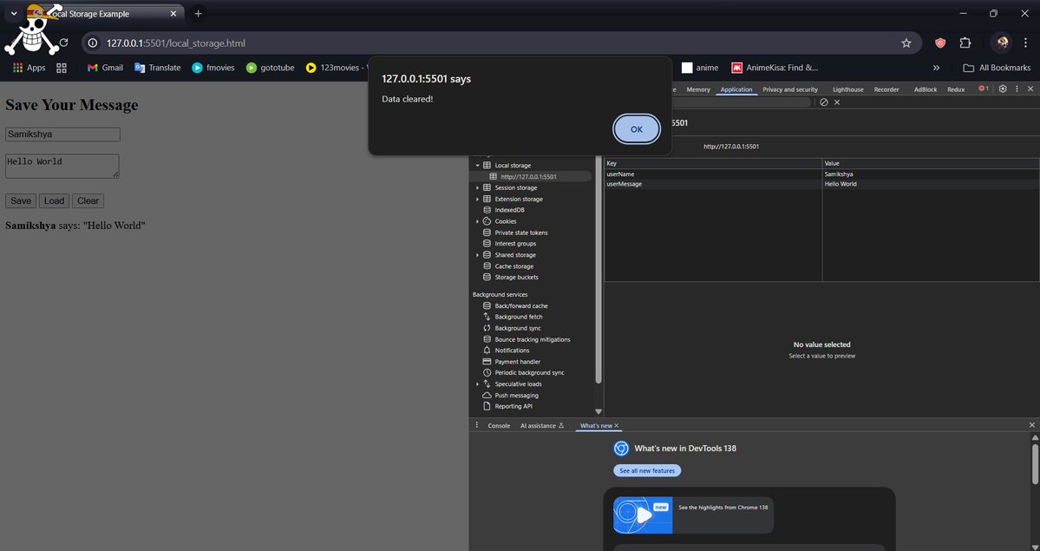Open the AdBlock DevTools tab
The width and height of the screenshot is (1040, 551).
coord(926,89)
